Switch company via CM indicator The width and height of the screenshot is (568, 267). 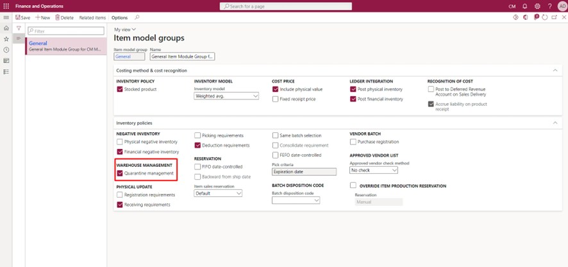point(512,6)
